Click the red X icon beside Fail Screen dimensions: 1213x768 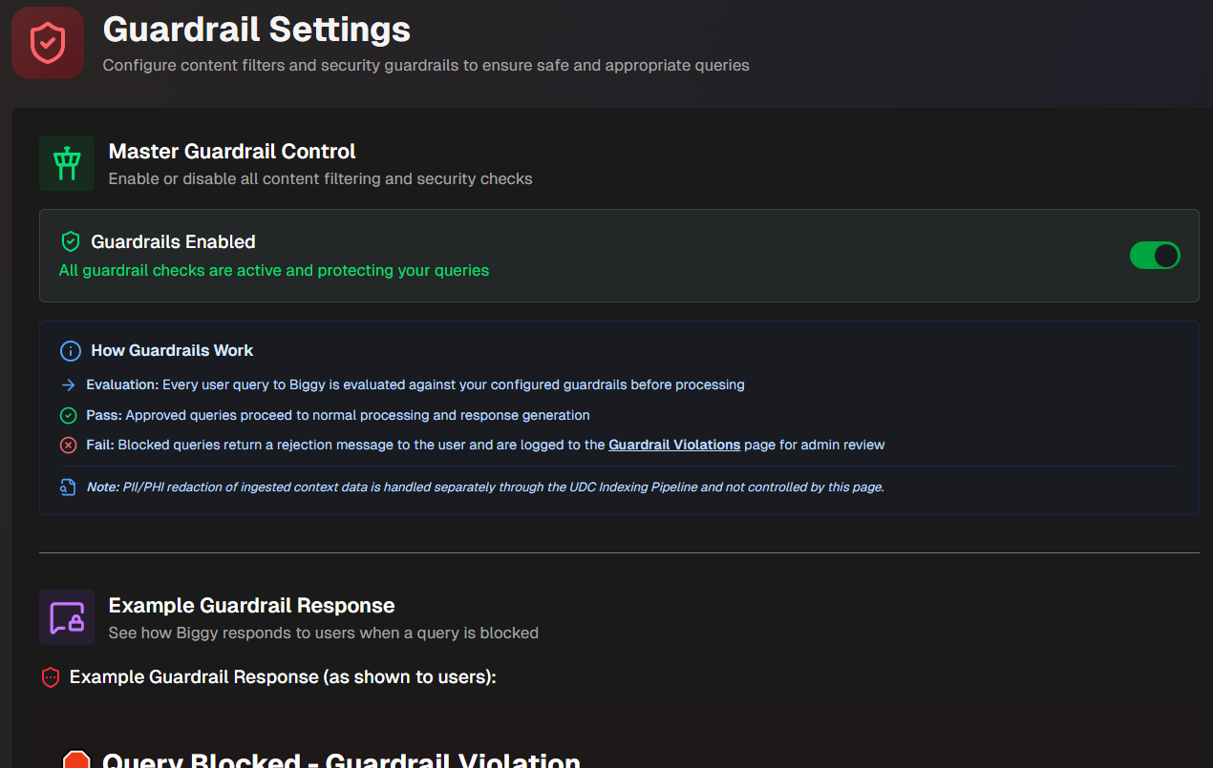pos(68,445)
